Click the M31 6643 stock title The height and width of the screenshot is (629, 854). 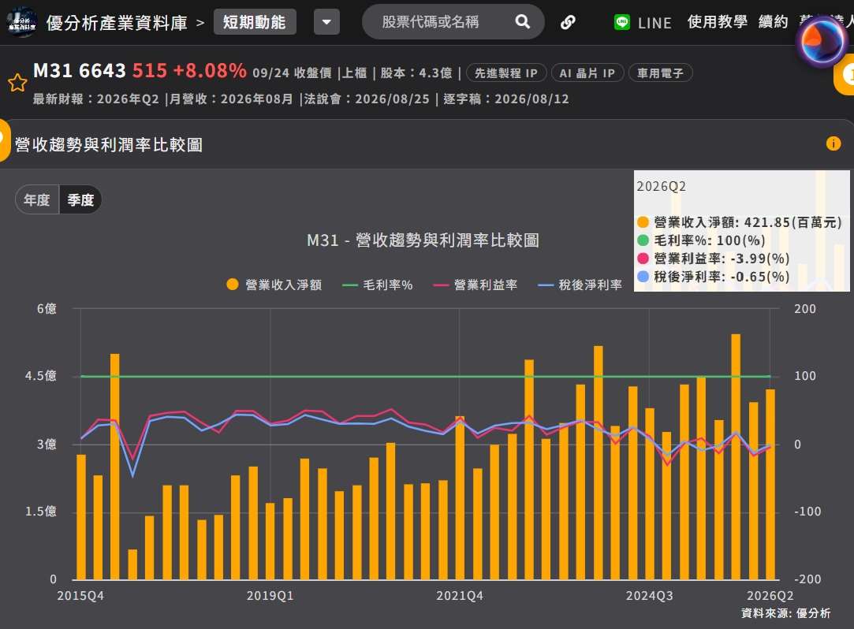[80, 71]
